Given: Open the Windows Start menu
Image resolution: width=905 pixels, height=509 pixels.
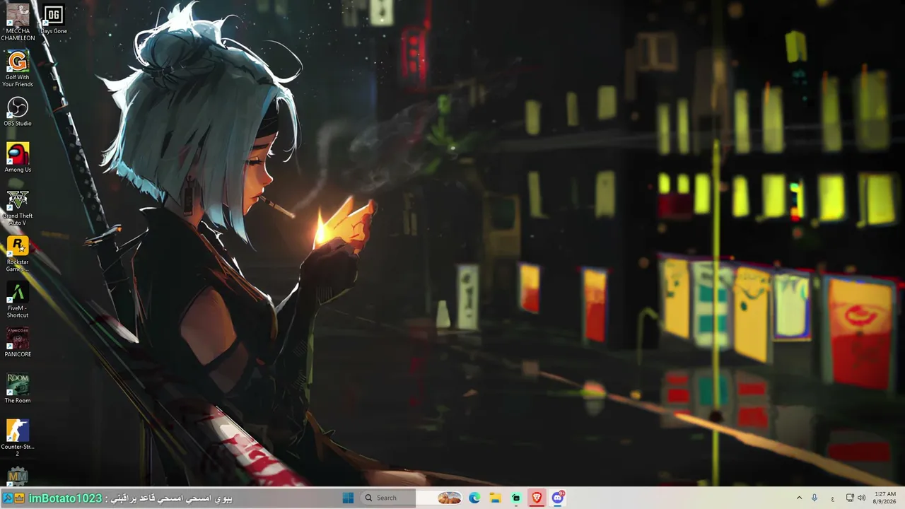Looking at the screenshot, I should pyautogui.click(x=348, y=498).
